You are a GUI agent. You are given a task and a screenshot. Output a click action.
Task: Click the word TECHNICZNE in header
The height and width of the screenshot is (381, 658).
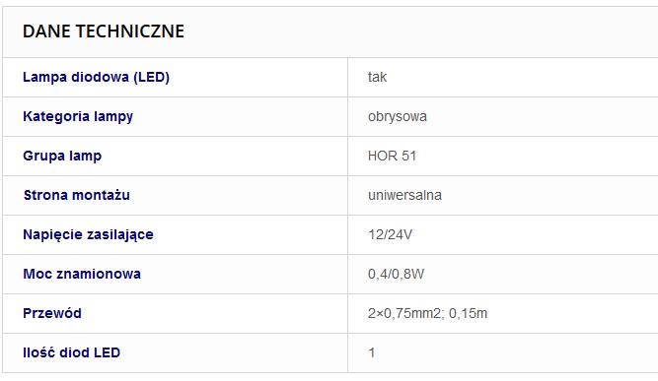click(130, 32)
